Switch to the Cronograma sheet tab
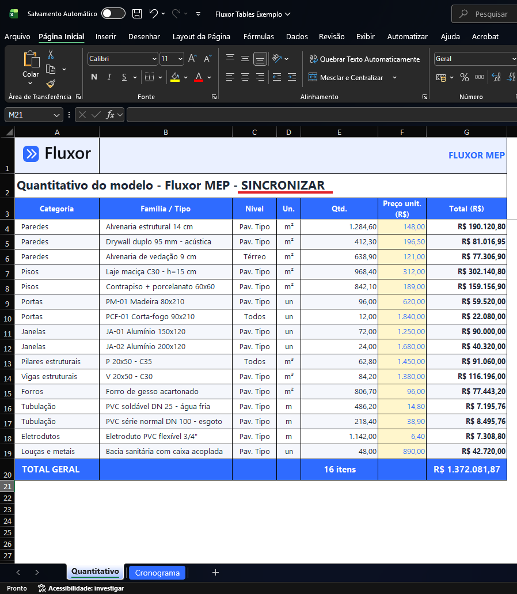Viewport: 517px width, 594px height. click(157, 573)
